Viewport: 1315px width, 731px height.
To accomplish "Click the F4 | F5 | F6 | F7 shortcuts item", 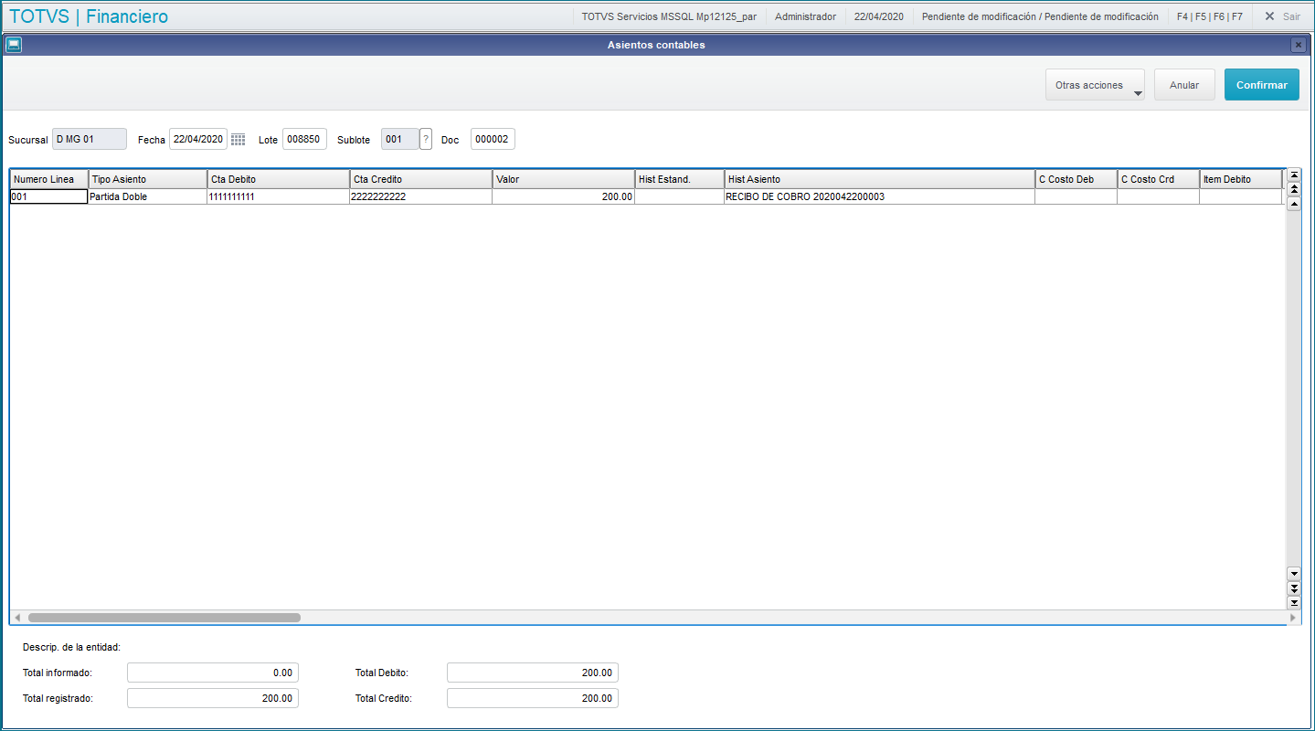I will click(1209, 16).
